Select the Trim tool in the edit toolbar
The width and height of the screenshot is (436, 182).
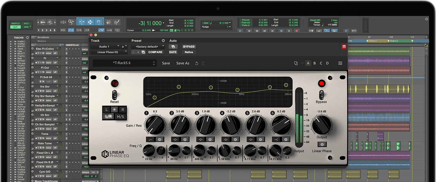point(81,22)
